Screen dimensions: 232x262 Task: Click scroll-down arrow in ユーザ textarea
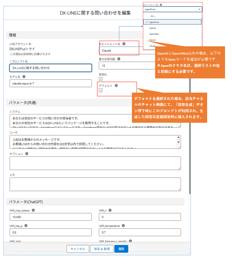179,142
